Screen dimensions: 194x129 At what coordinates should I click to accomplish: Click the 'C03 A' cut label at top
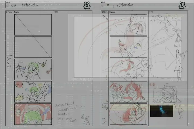105,17
